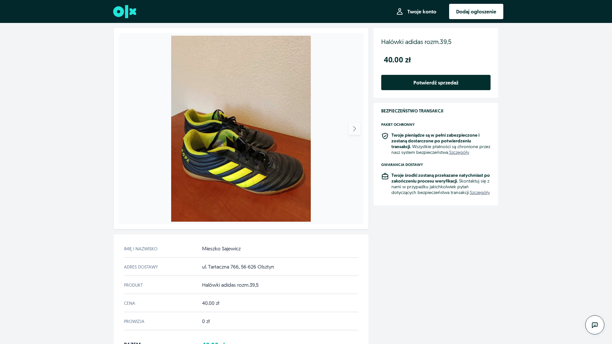This screenshot has width=612, height=344.
Task: Click PAKIET OCHRONNY subheading
Action: (398, 125)
